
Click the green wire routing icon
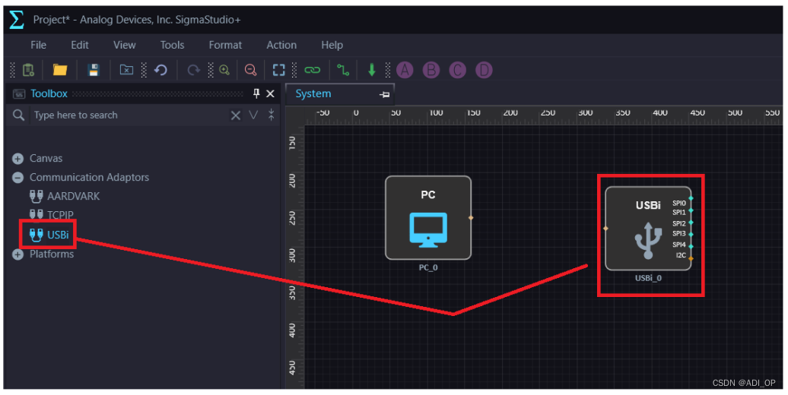pos(343,70)
